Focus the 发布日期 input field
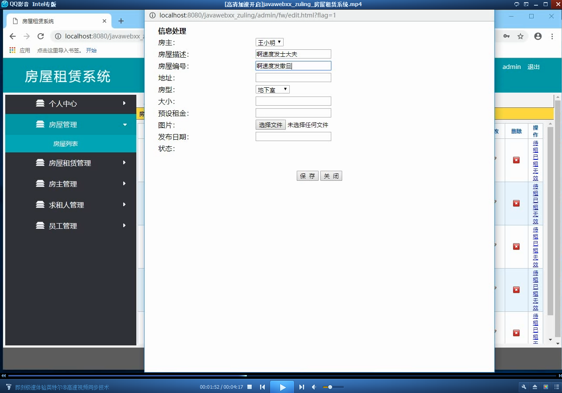Viewport: 562px width, 393px height. pyautogui.click(x=293, y=137)
